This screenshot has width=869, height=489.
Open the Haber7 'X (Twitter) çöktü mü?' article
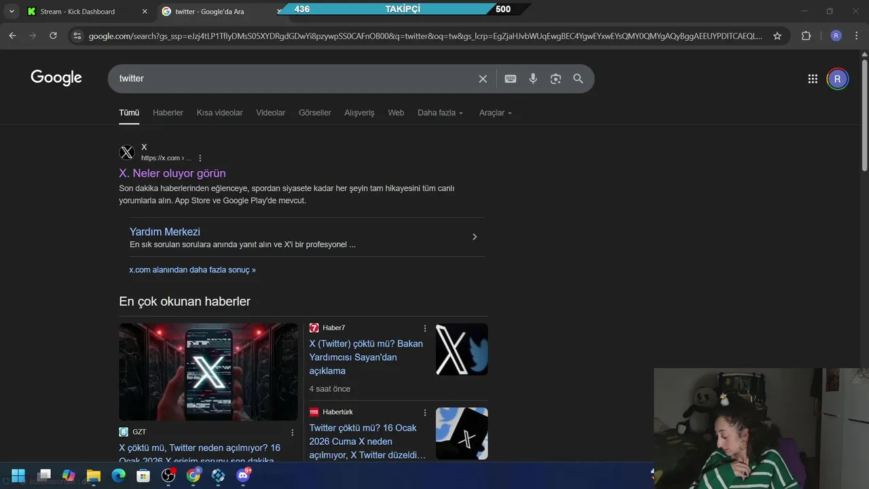click(x=366, y=357)
